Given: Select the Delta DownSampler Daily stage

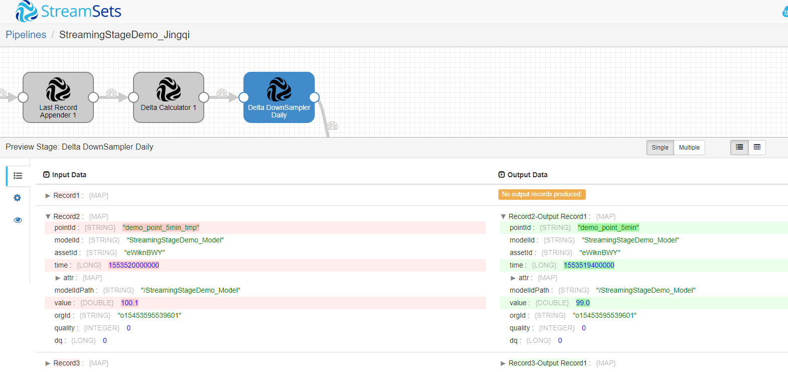Looking at the screenshot, I should pos(279,97).
